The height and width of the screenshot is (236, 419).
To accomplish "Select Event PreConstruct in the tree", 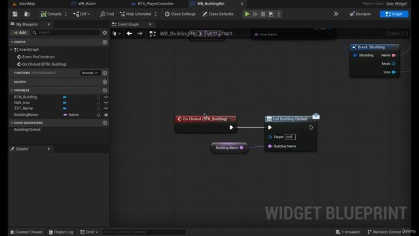I will point(38,57).
